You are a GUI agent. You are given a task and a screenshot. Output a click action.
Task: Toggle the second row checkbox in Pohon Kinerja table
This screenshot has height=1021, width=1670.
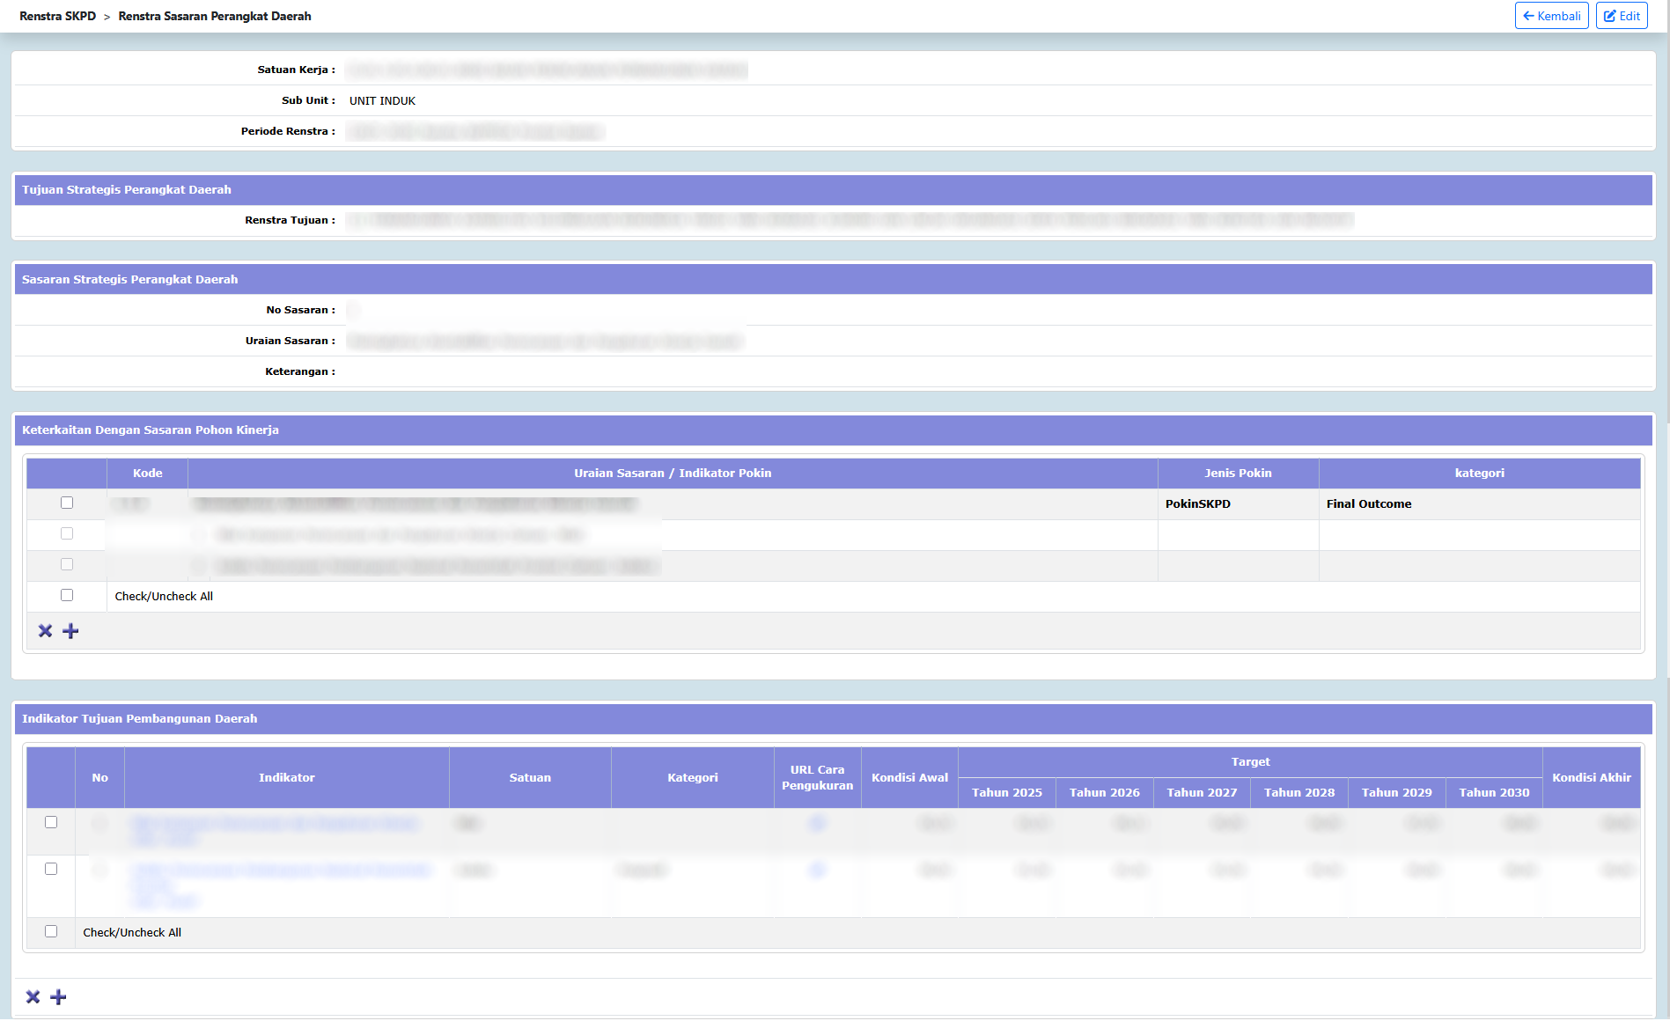click(x=67, y=534)
